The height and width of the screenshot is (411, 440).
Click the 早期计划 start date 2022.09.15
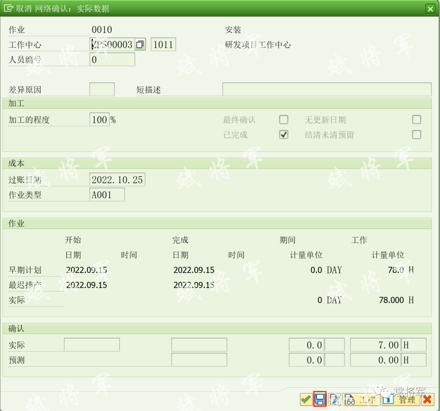tap(86, 270)
